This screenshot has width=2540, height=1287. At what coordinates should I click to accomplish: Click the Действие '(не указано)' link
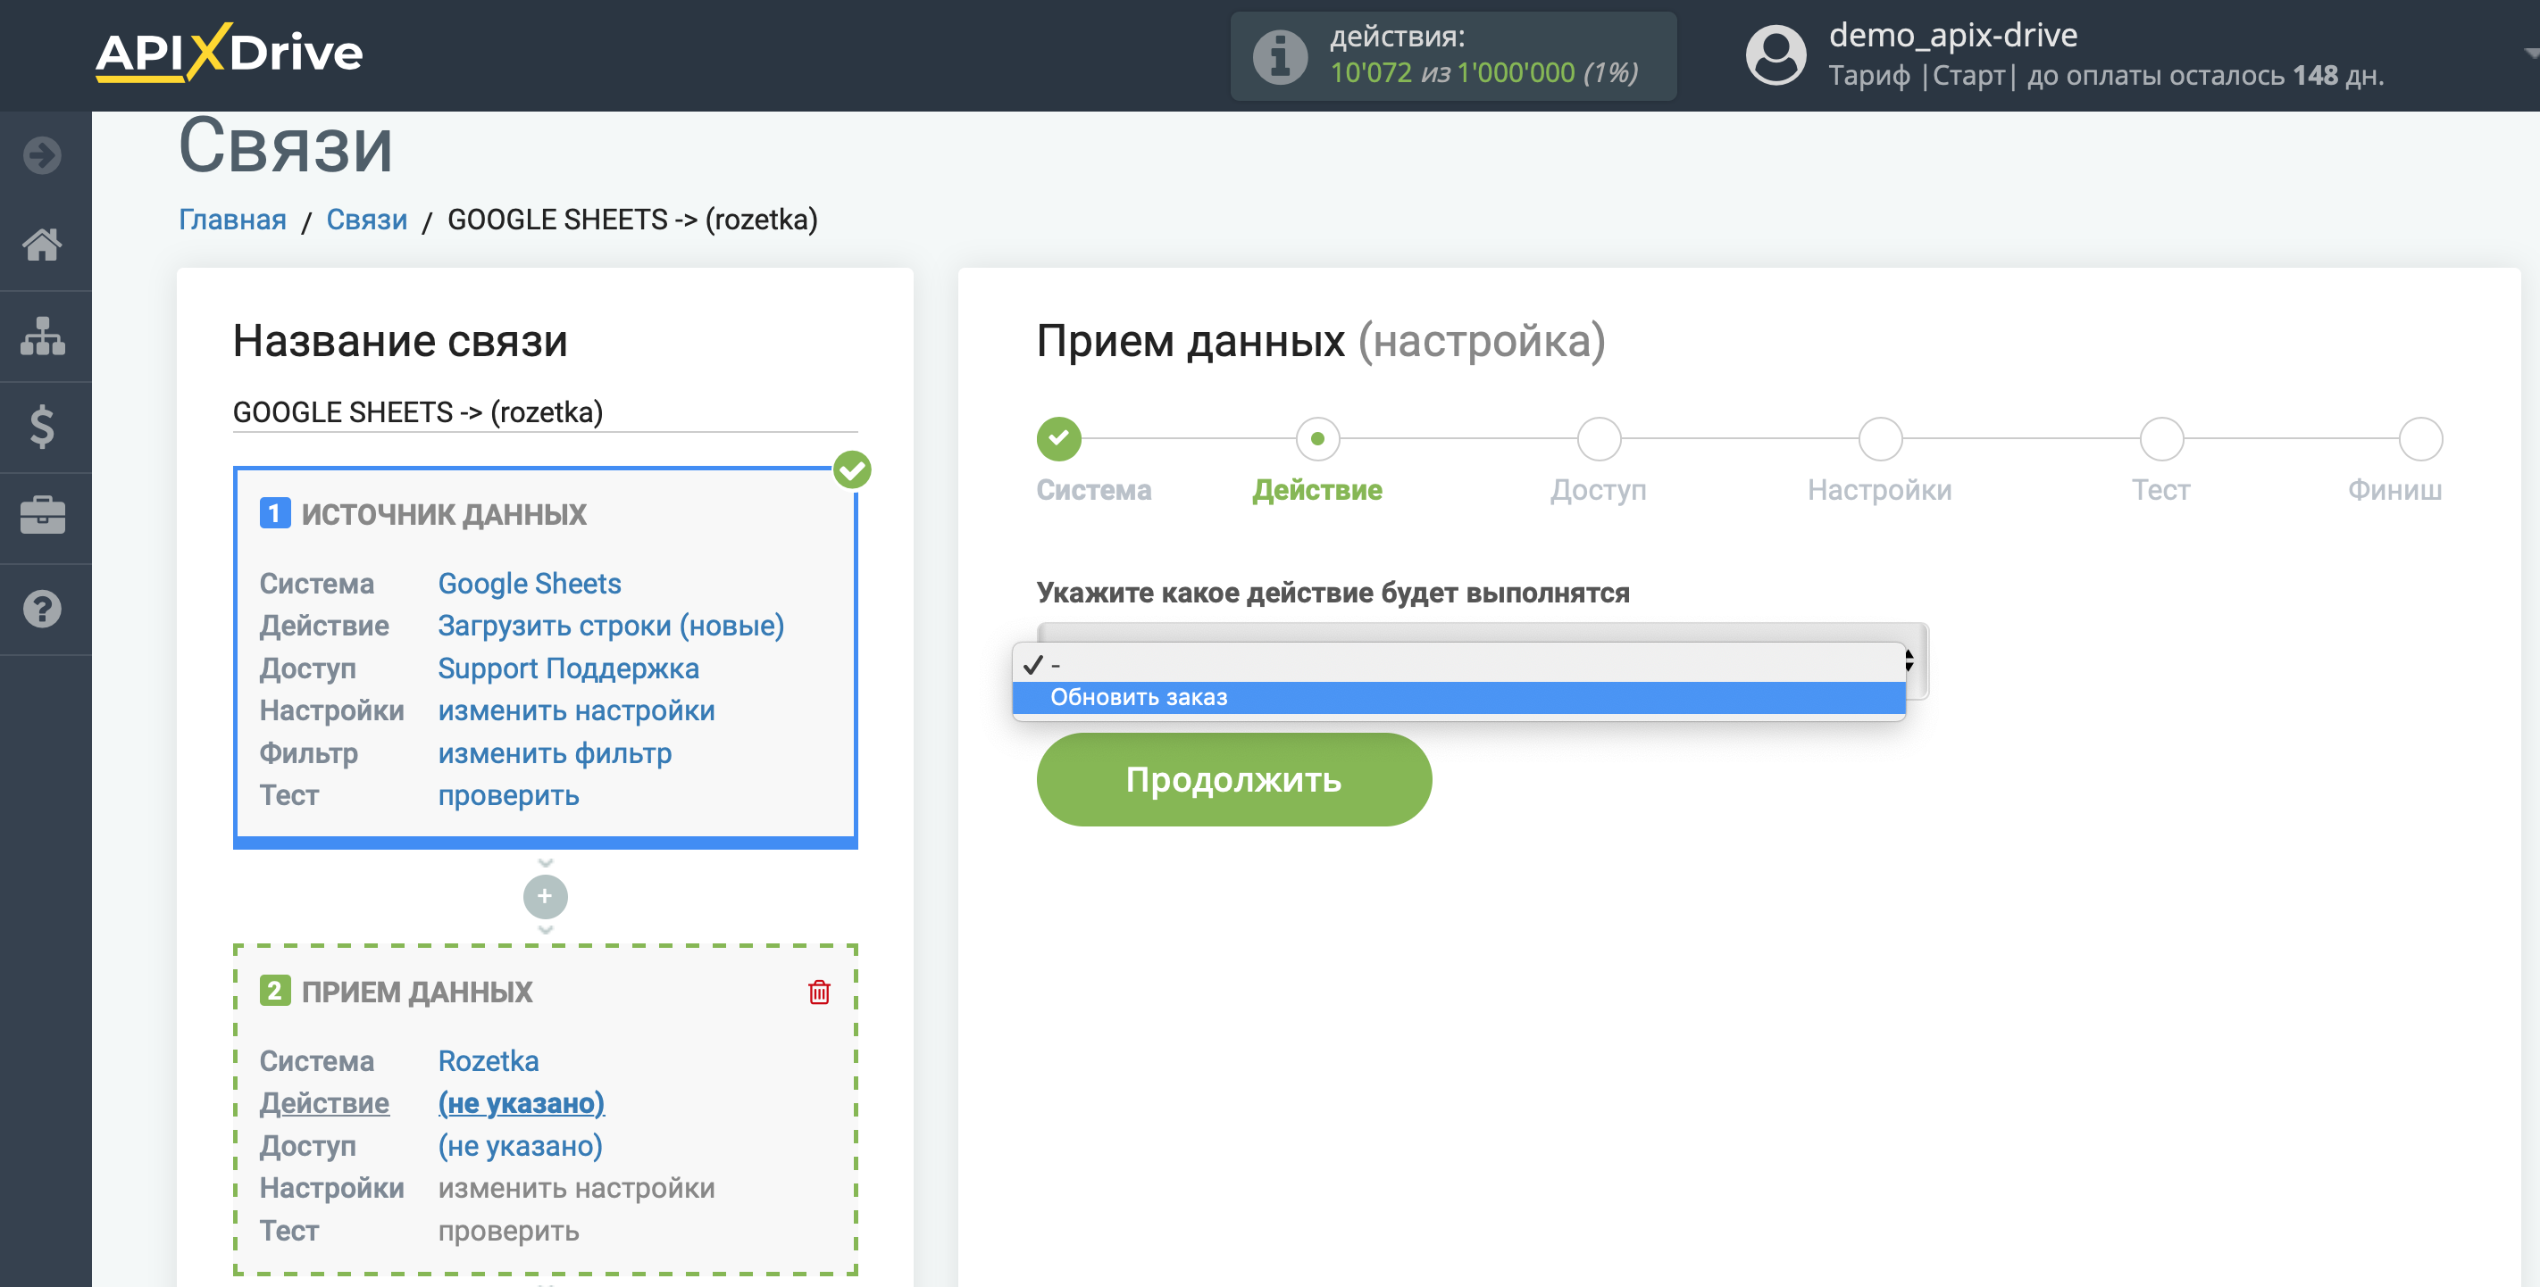521,1103
